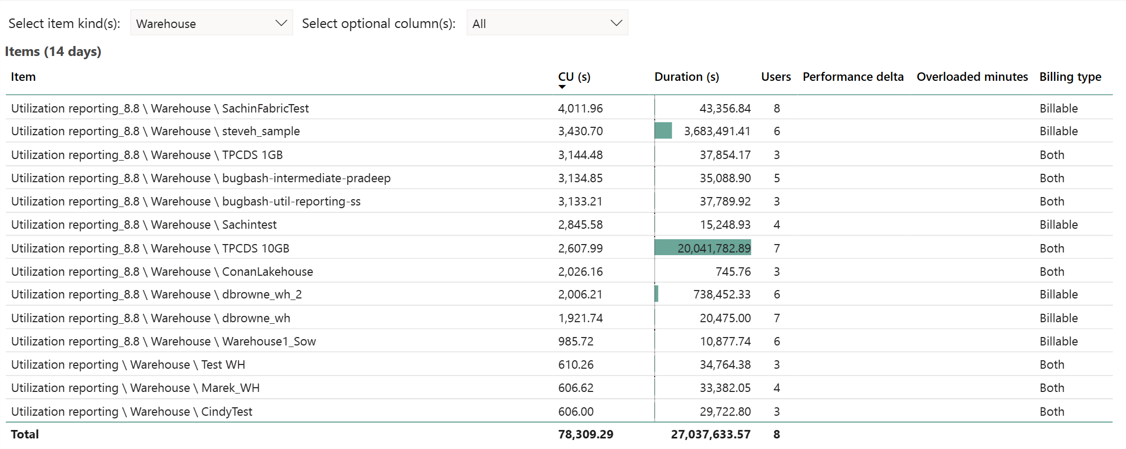The height and width of the screenshot is (449, 1126).
Task: Select the Sachintest warehouse row
Action: [559, 224]
